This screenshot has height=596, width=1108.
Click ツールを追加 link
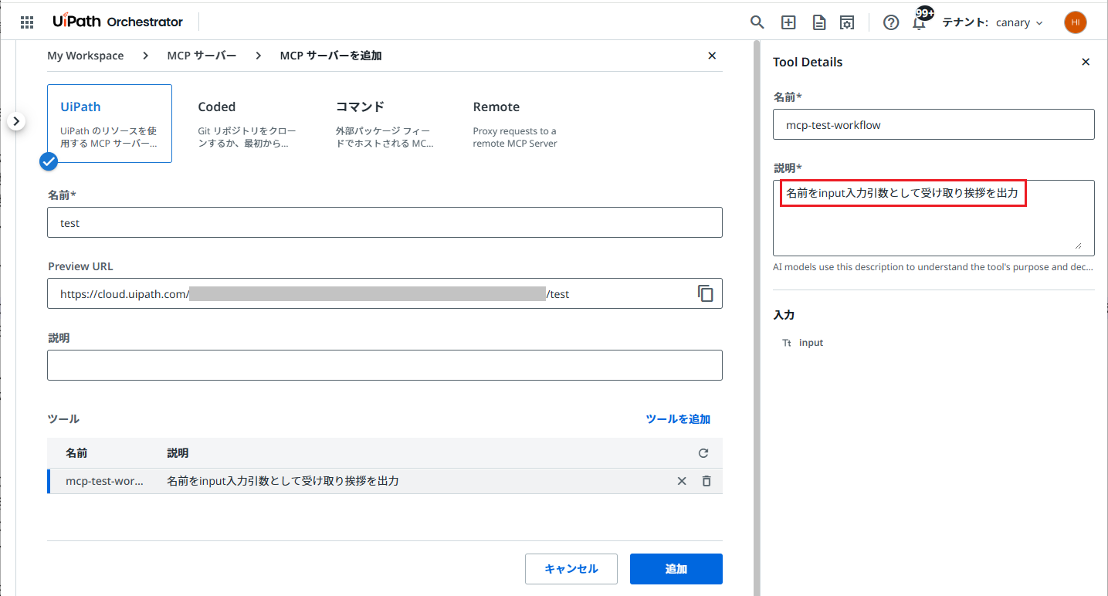(x=678, y=419)
